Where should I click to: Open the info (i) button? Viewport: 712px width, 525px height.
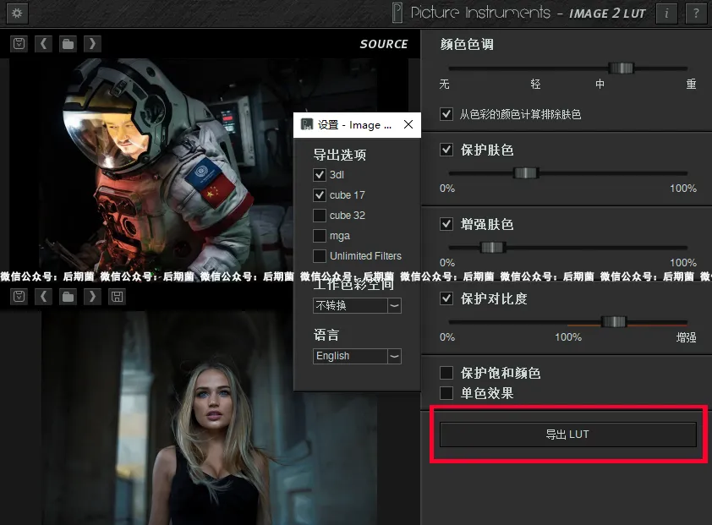666,14
